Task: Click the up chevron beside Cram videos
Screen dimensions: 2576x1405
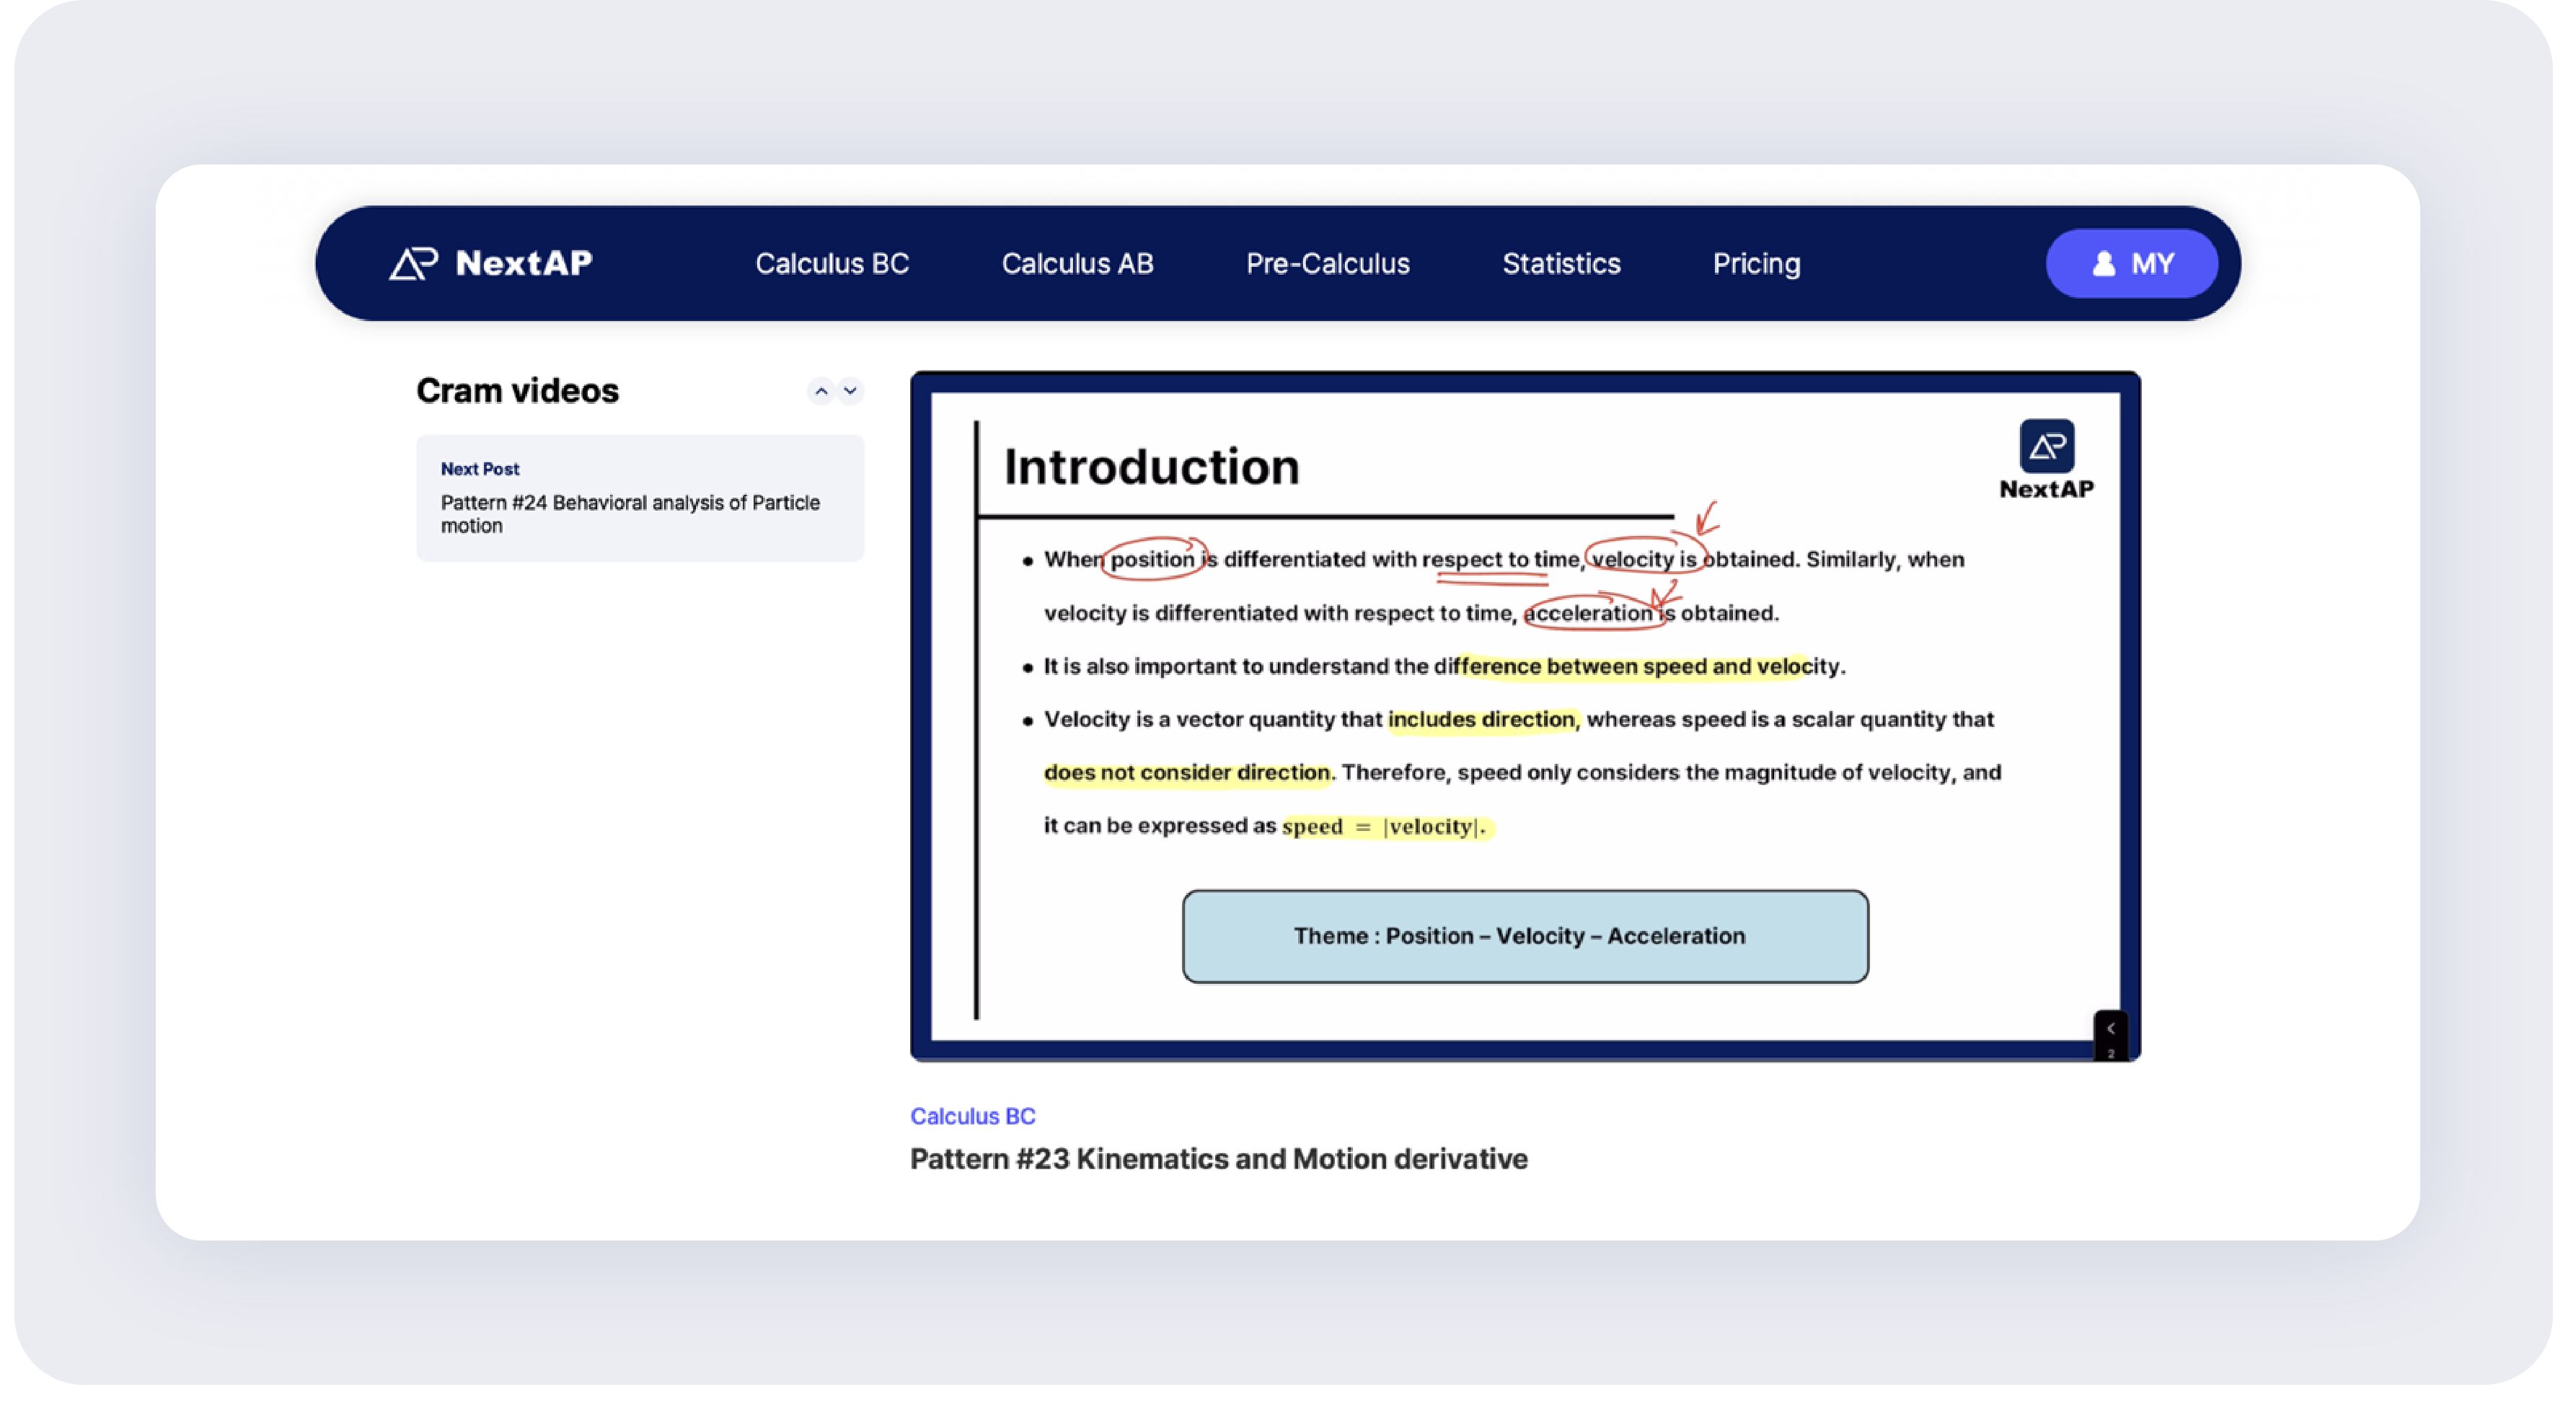Action: (x=821, y=391)
